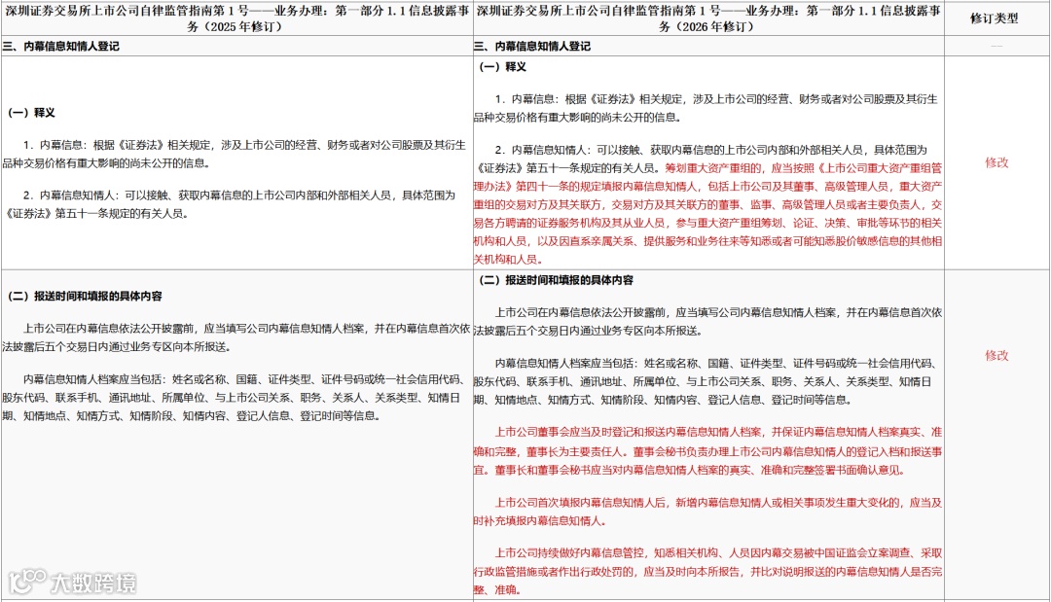1051x602 pixels.
Task: Click left heading （一）释义
Action: pos(31,113)
